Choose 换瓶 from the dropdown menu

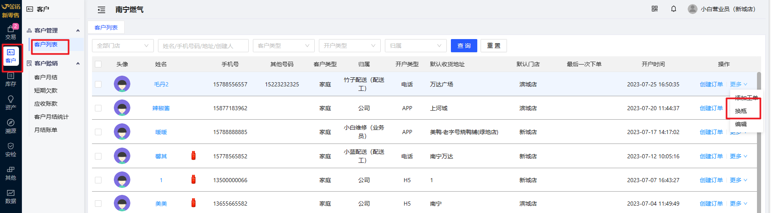tap(741, 111)
